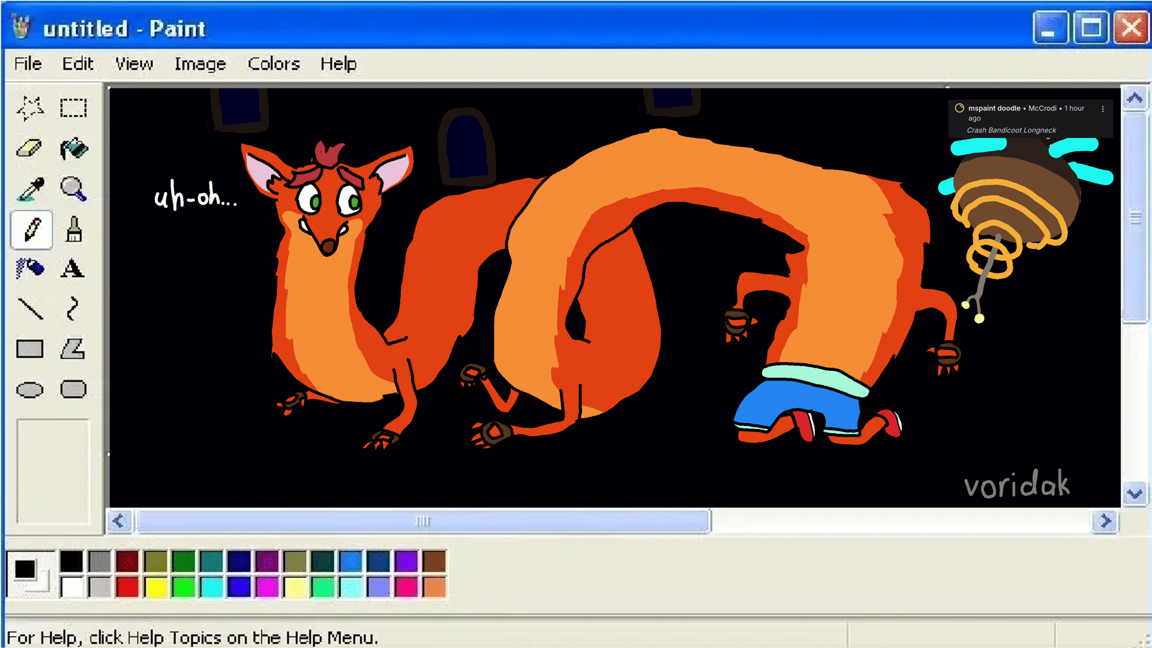Select the dark gray color swatch
This screenshot has width=1152, height=648.
[x=100, y=562]
